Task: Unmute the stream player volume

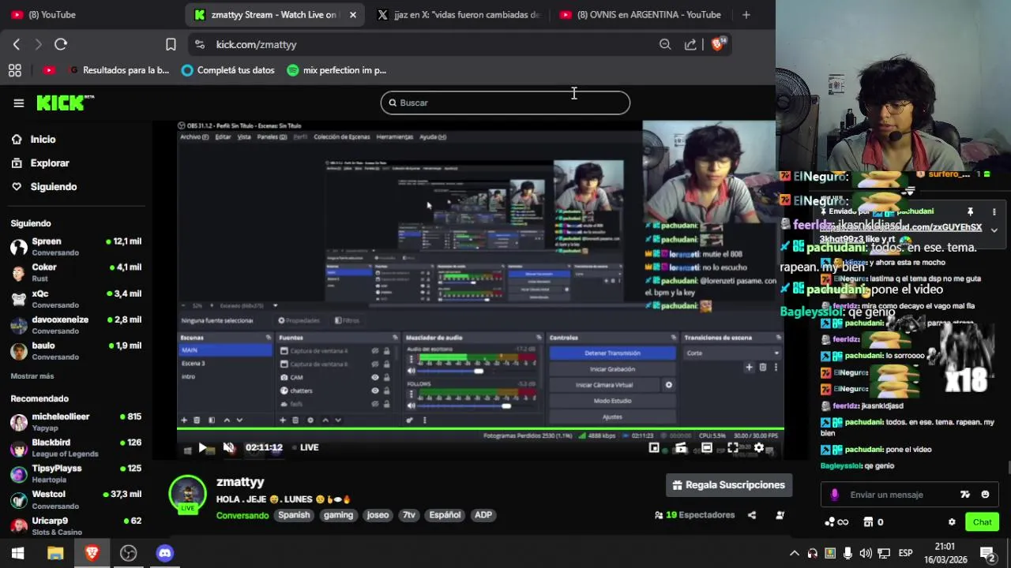Action: tap(228, 447)
